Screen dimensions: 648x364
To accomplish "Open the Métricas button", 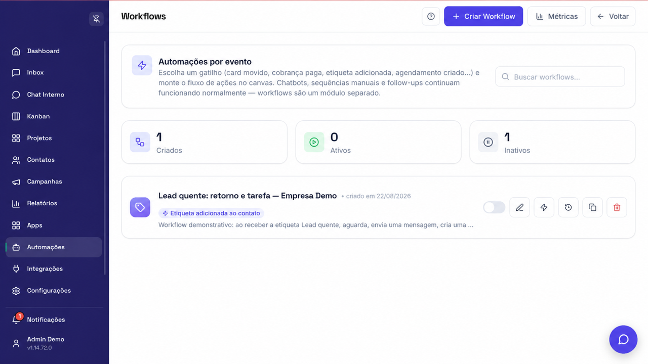I will point(556,16).
